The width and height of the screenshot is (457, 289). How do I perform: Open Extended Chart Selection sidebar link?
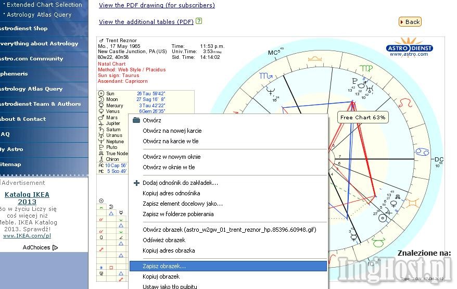[x=44, y=5]
